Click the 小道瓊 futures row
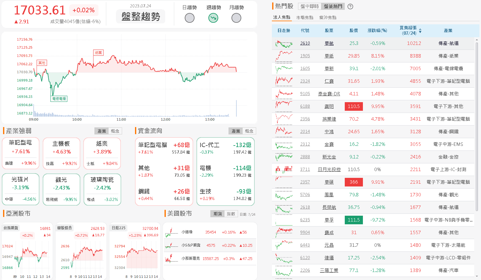The image size is (481, 280). (x=210, y=232)
